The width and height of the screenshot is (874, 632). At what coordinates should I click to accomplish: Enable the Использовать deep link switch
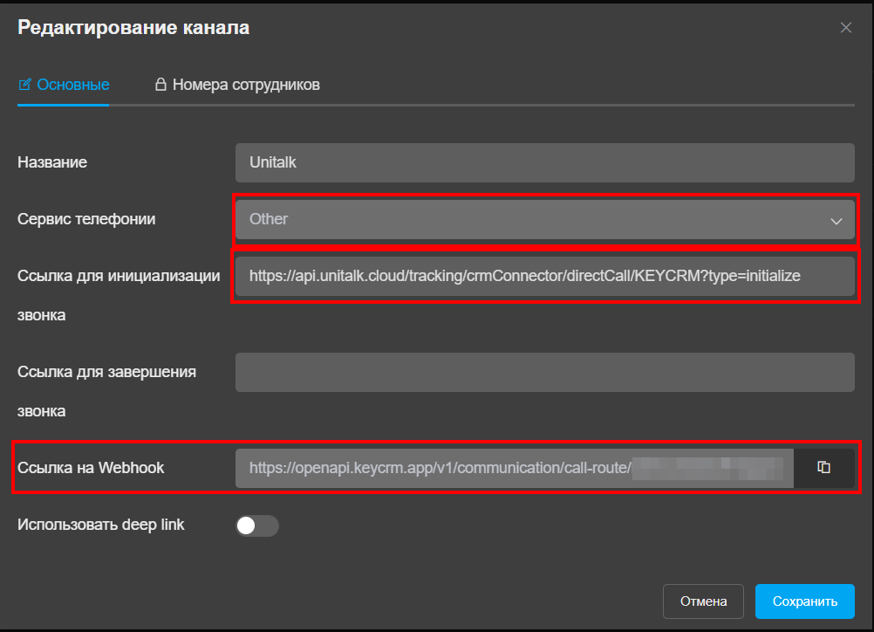coord(257,526)
